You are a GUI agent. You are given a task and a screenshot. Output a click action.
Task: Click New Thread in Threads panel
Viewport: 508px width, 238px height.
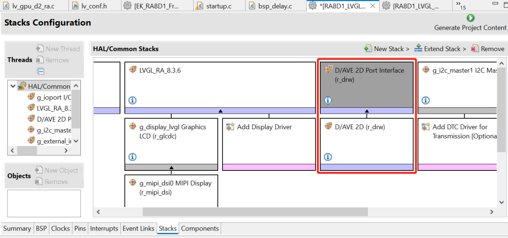[58, 49]
